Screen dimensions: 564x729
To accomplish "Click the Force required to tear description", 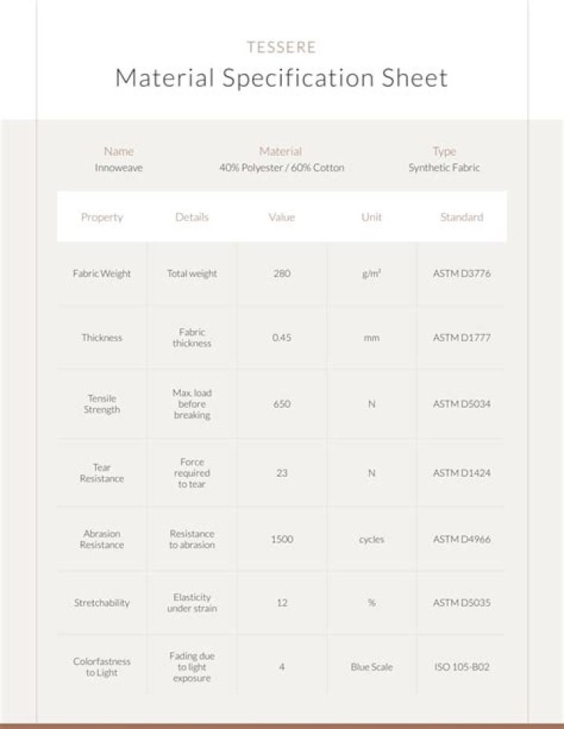I will point(192,473).
